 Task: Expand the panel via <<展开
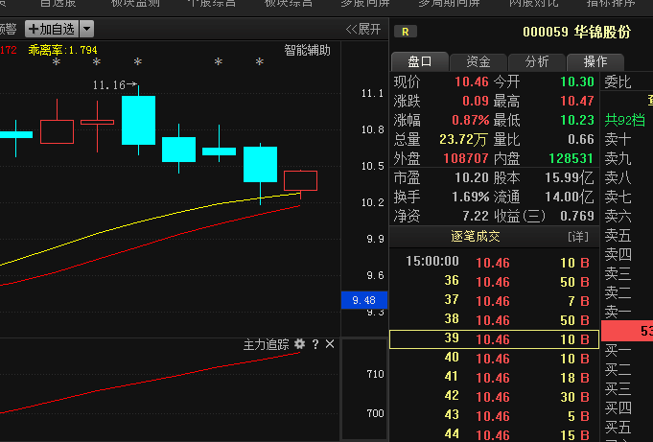pos(363,29)
